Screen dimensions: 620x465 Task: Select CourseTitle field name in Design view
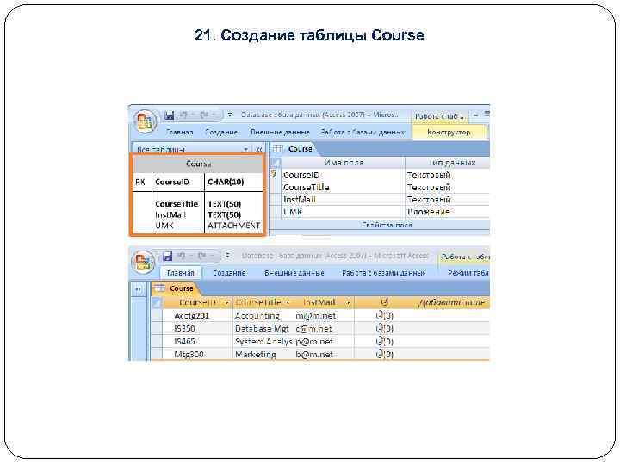tap(306, 188)
